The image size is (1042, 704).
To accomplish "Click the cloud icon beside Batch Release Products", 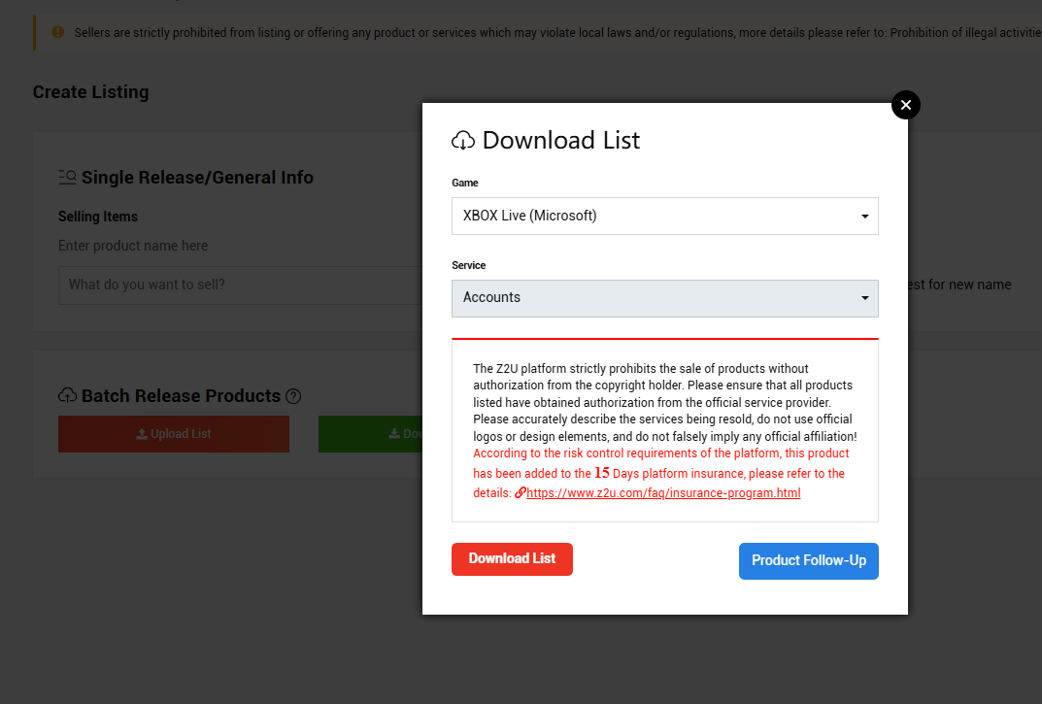I will [68, 395].
